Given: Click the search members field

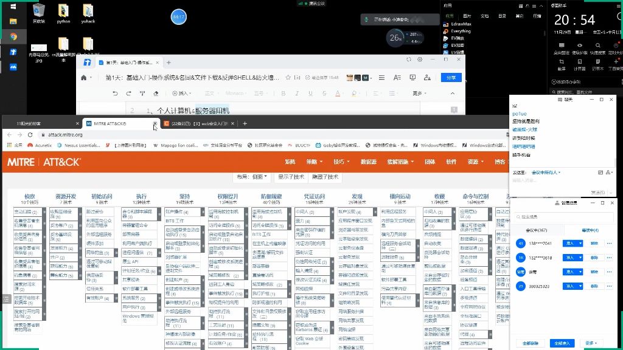Looking at the screenshot, I should click(563, 217).
